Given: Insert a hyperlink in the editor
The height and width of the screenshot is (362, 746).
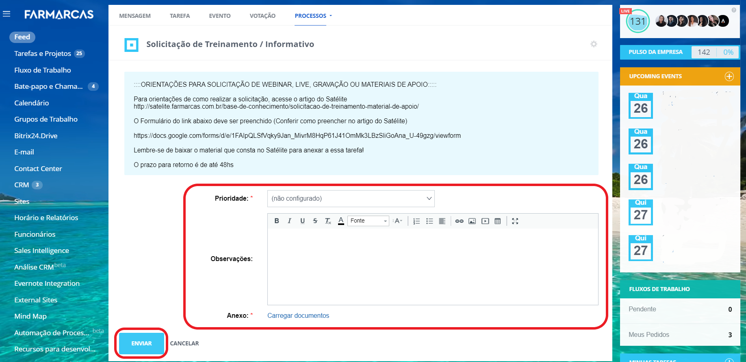Looking at the screenshot, I should (459, 221).
